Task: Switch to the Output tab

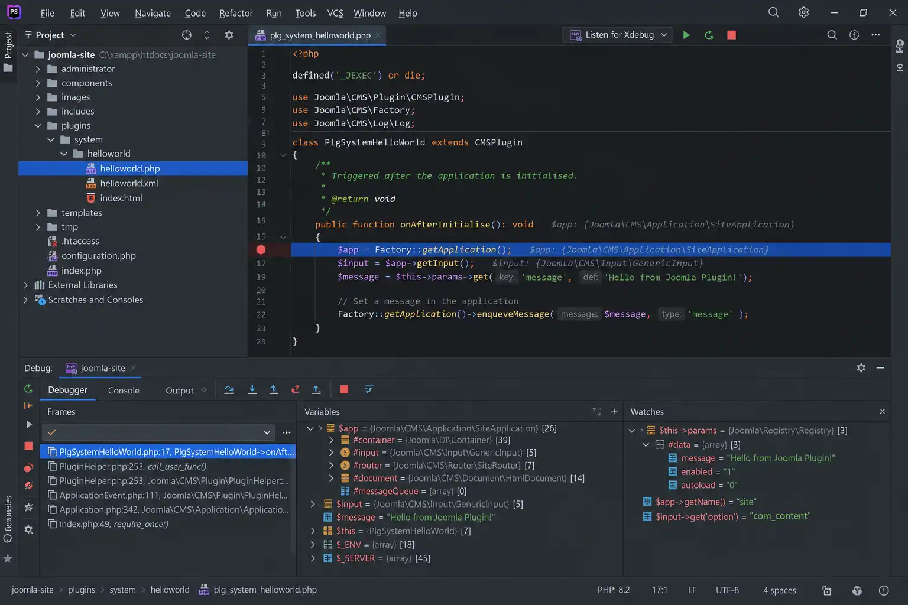Action: (x=180, y=390)
